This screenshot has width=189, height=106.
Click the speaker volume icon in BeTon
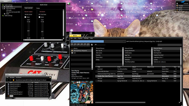click(x=92, y=45)
